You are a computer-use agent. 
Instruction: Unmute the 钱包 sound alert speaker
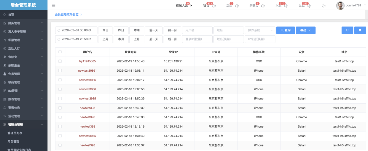pos(214,6)
